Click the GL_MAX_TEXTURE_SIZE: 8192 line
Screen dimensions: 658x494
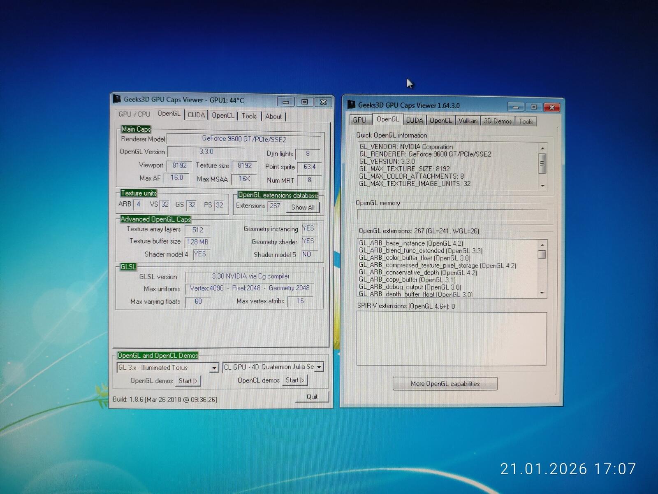405,169
